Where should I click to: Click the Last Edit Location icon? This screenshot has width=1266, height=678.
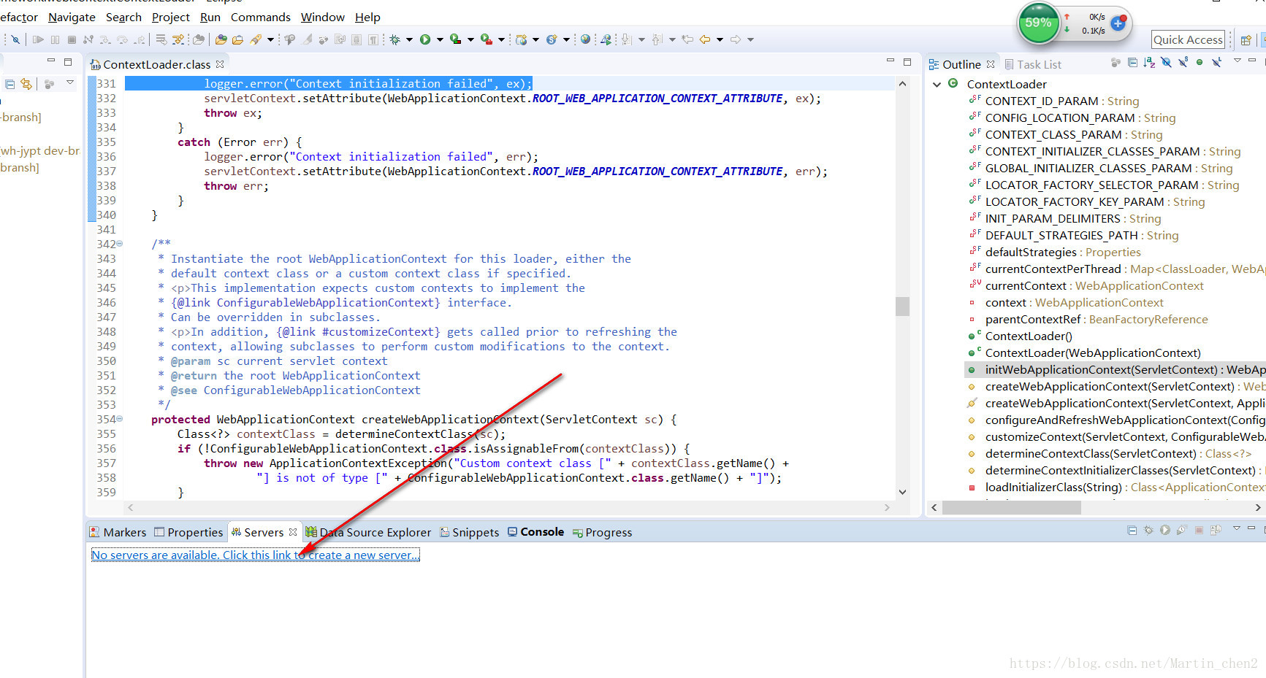tap(688, 39)
